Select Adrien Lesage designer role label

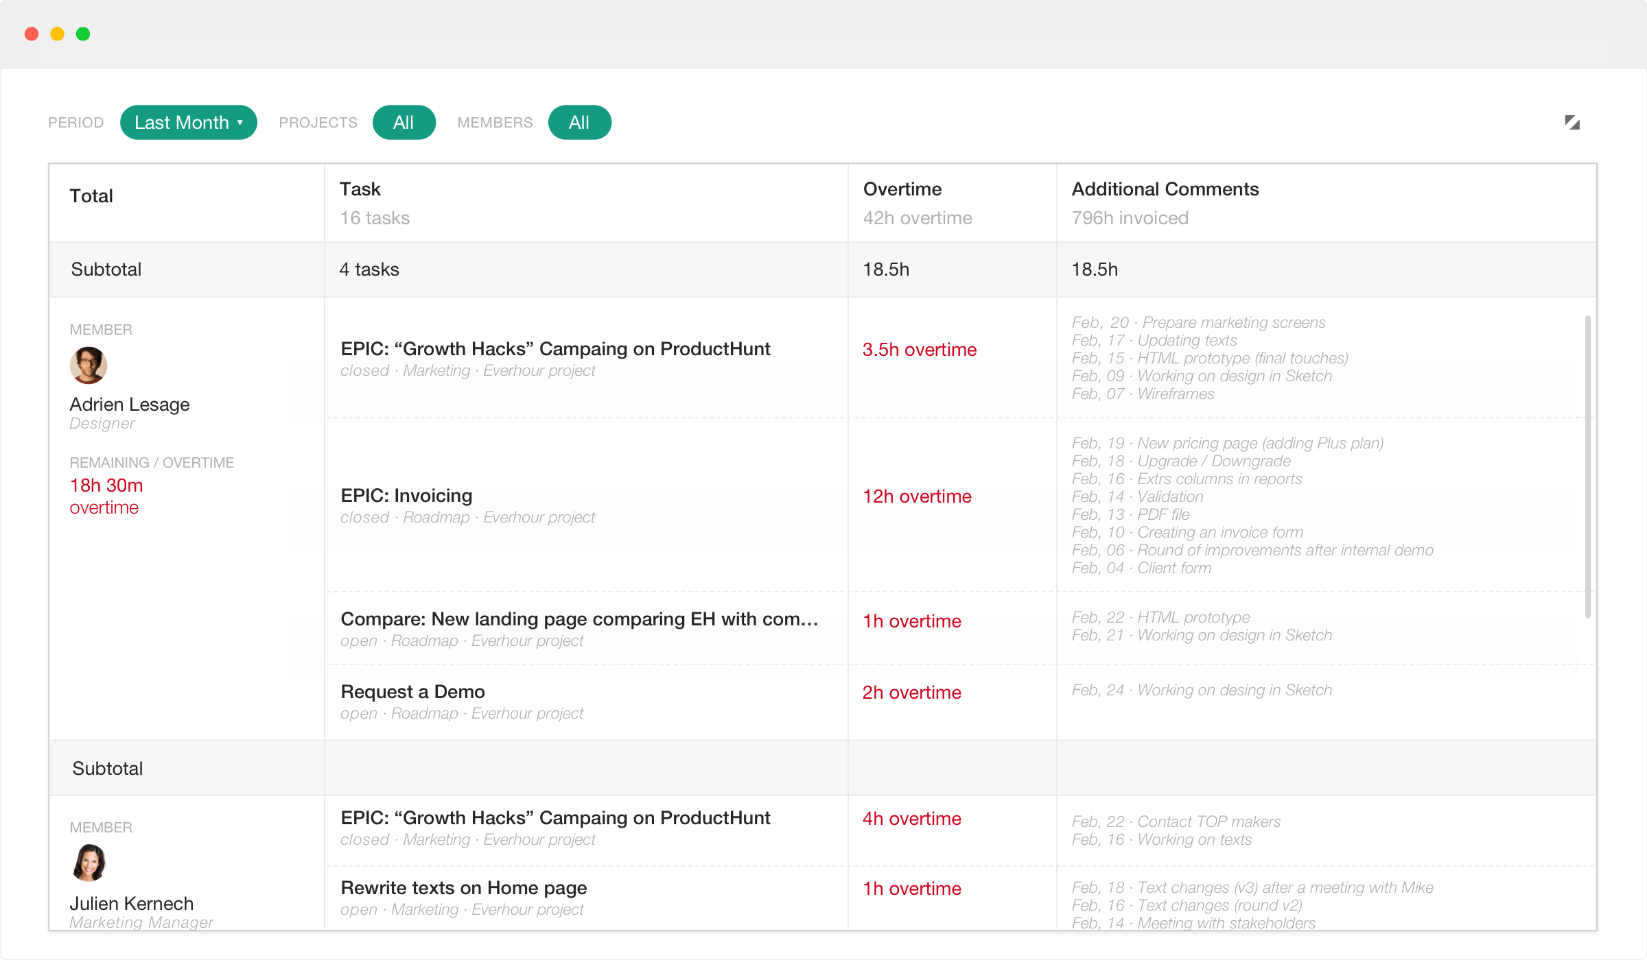[102, 424]
